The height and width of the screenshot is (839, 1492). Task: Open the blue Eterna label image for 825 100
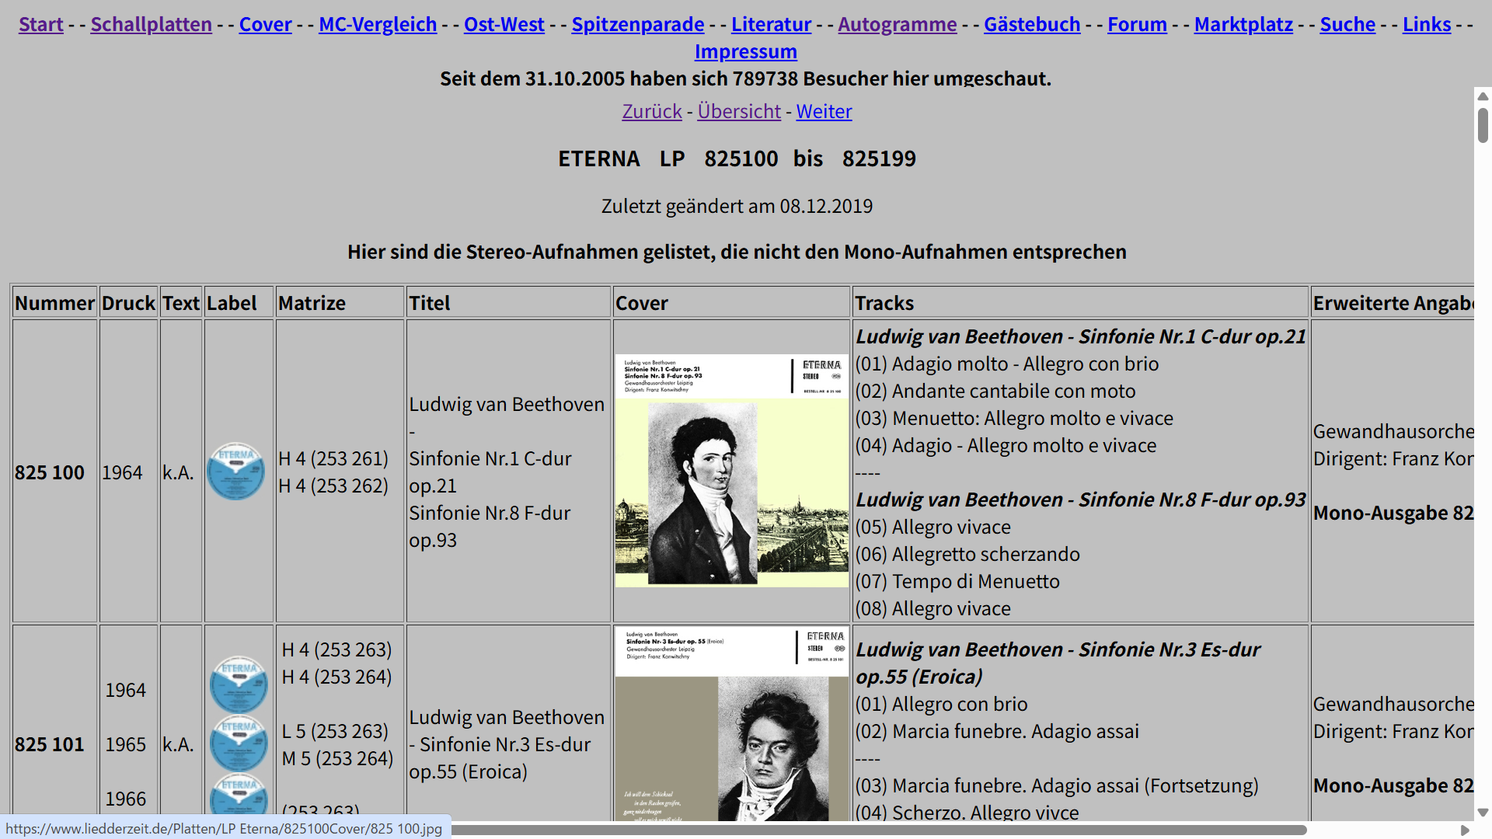pyautogui.click(x=237, y=472)
